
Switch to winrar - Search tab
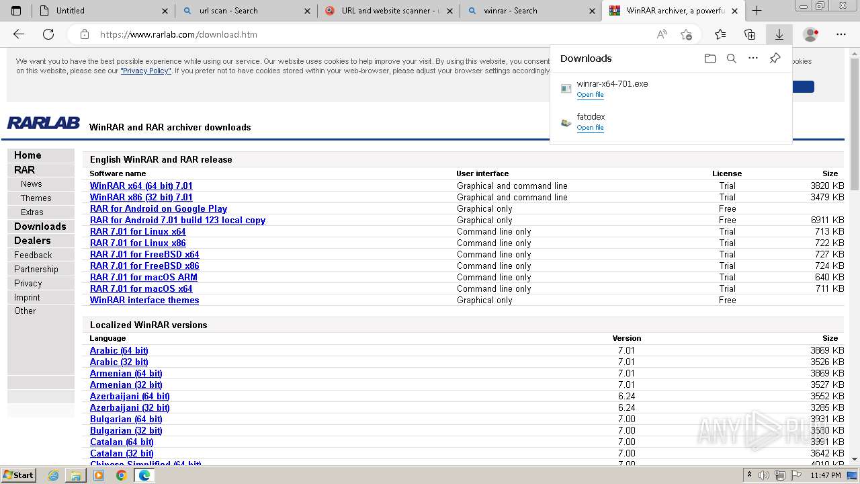pyautogui.click(x=531, y=11)
